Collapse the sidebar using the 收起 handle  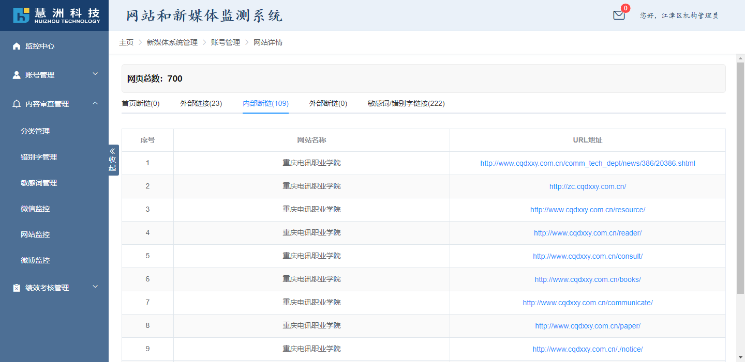(x=113, y=160)
